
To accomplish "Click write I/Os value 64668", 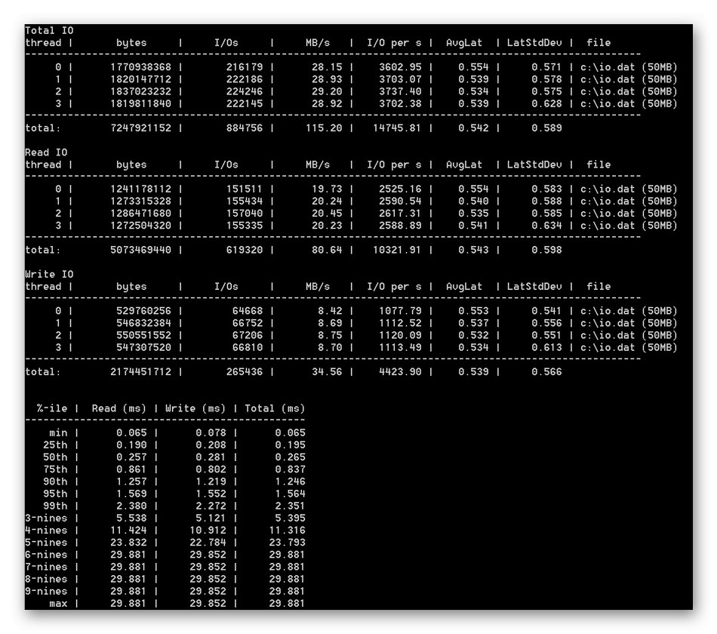I will 248,311.
